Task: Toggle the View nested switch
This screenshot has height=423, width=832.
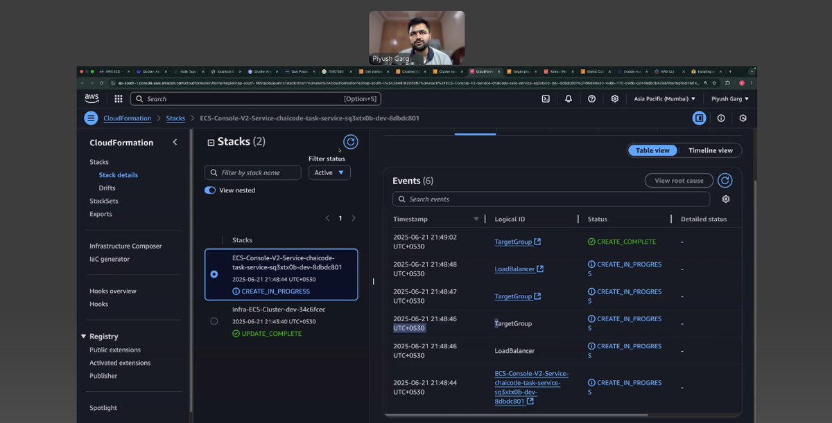Action: (x=210, y=190)
